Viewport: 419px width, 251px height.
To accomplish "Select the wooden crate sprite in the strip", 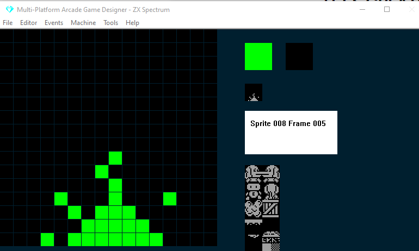I will (271, 209).
